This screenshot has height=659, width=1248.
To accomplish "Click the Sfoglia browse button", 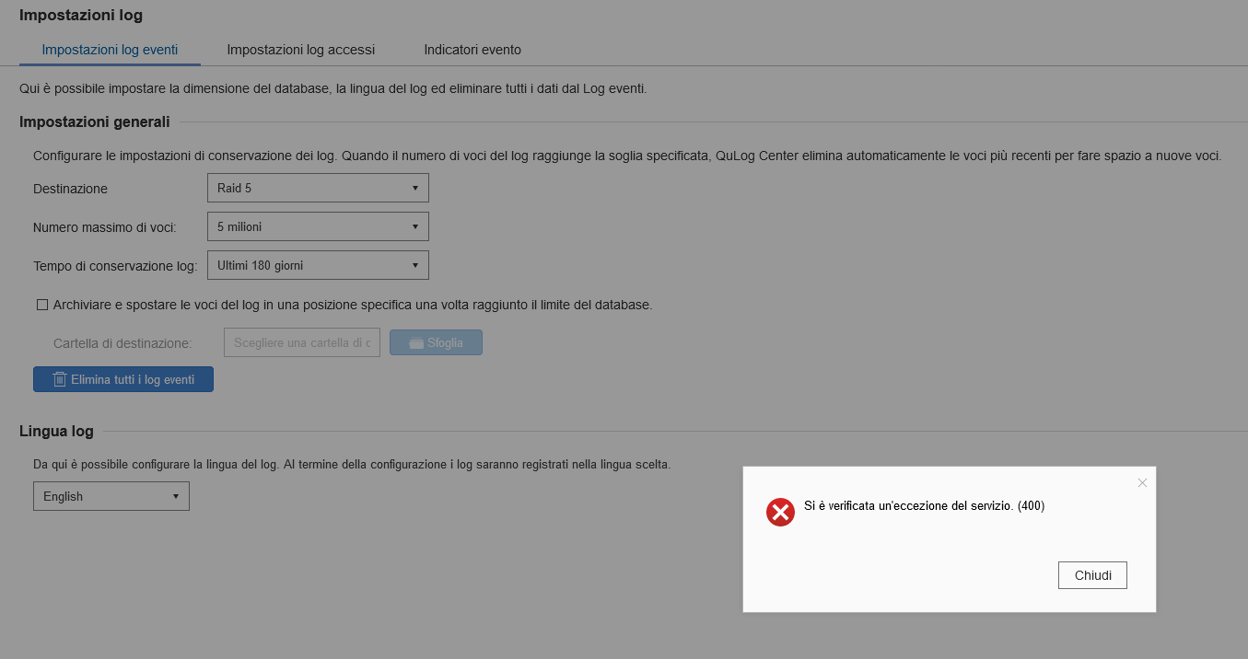I will pos(436,343).
